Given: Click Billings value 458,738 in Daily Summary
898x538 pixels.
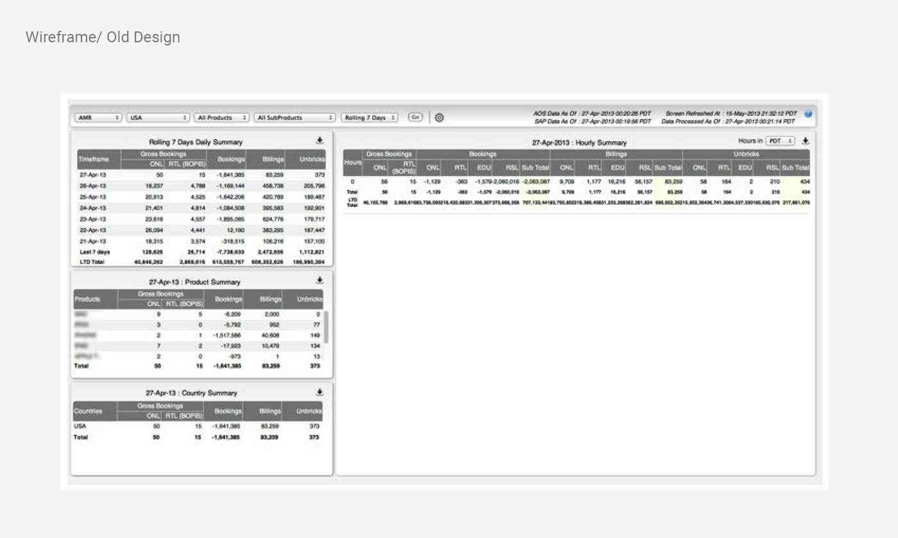Looking at the screenshot, I should [273, 186].
